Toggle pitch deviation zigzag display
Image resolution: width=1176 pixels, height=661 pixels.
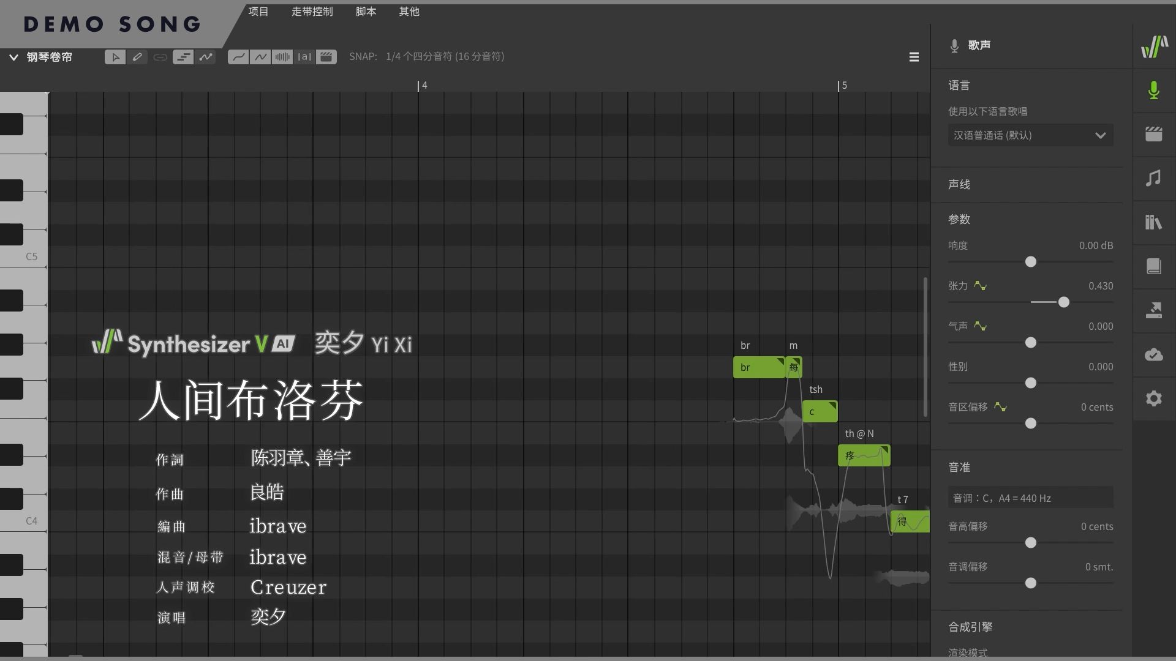[260, 57]
